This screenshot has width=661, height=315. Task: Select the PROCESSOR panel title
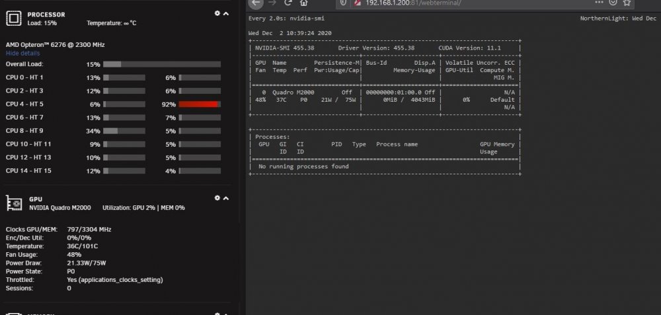46,15
